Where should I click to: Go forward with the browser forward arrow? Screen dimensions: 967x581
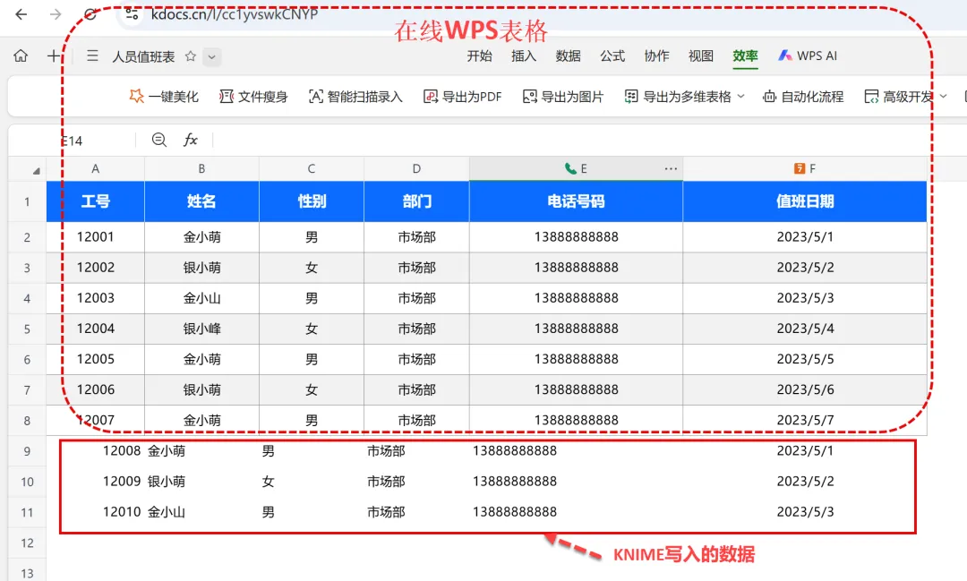56,14
